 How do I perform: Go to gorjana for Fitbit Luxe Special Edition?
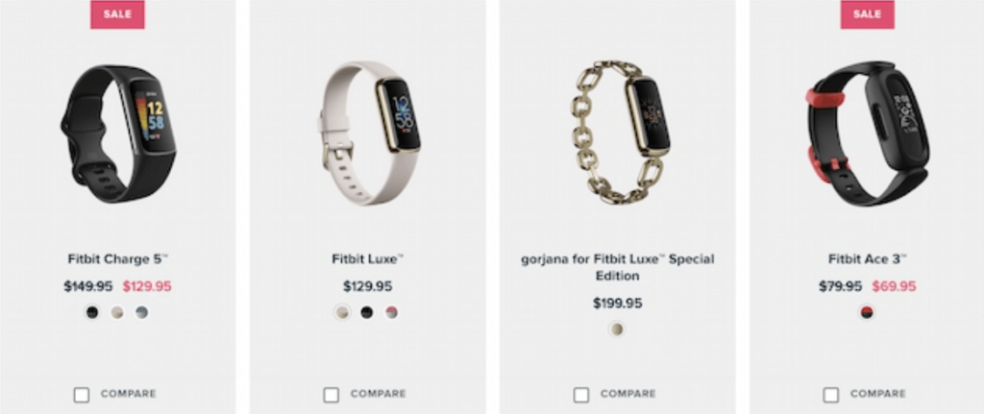[x=618, y=267]
